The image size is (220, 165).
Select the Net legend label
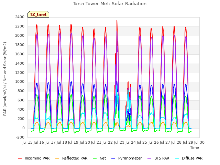103,158
